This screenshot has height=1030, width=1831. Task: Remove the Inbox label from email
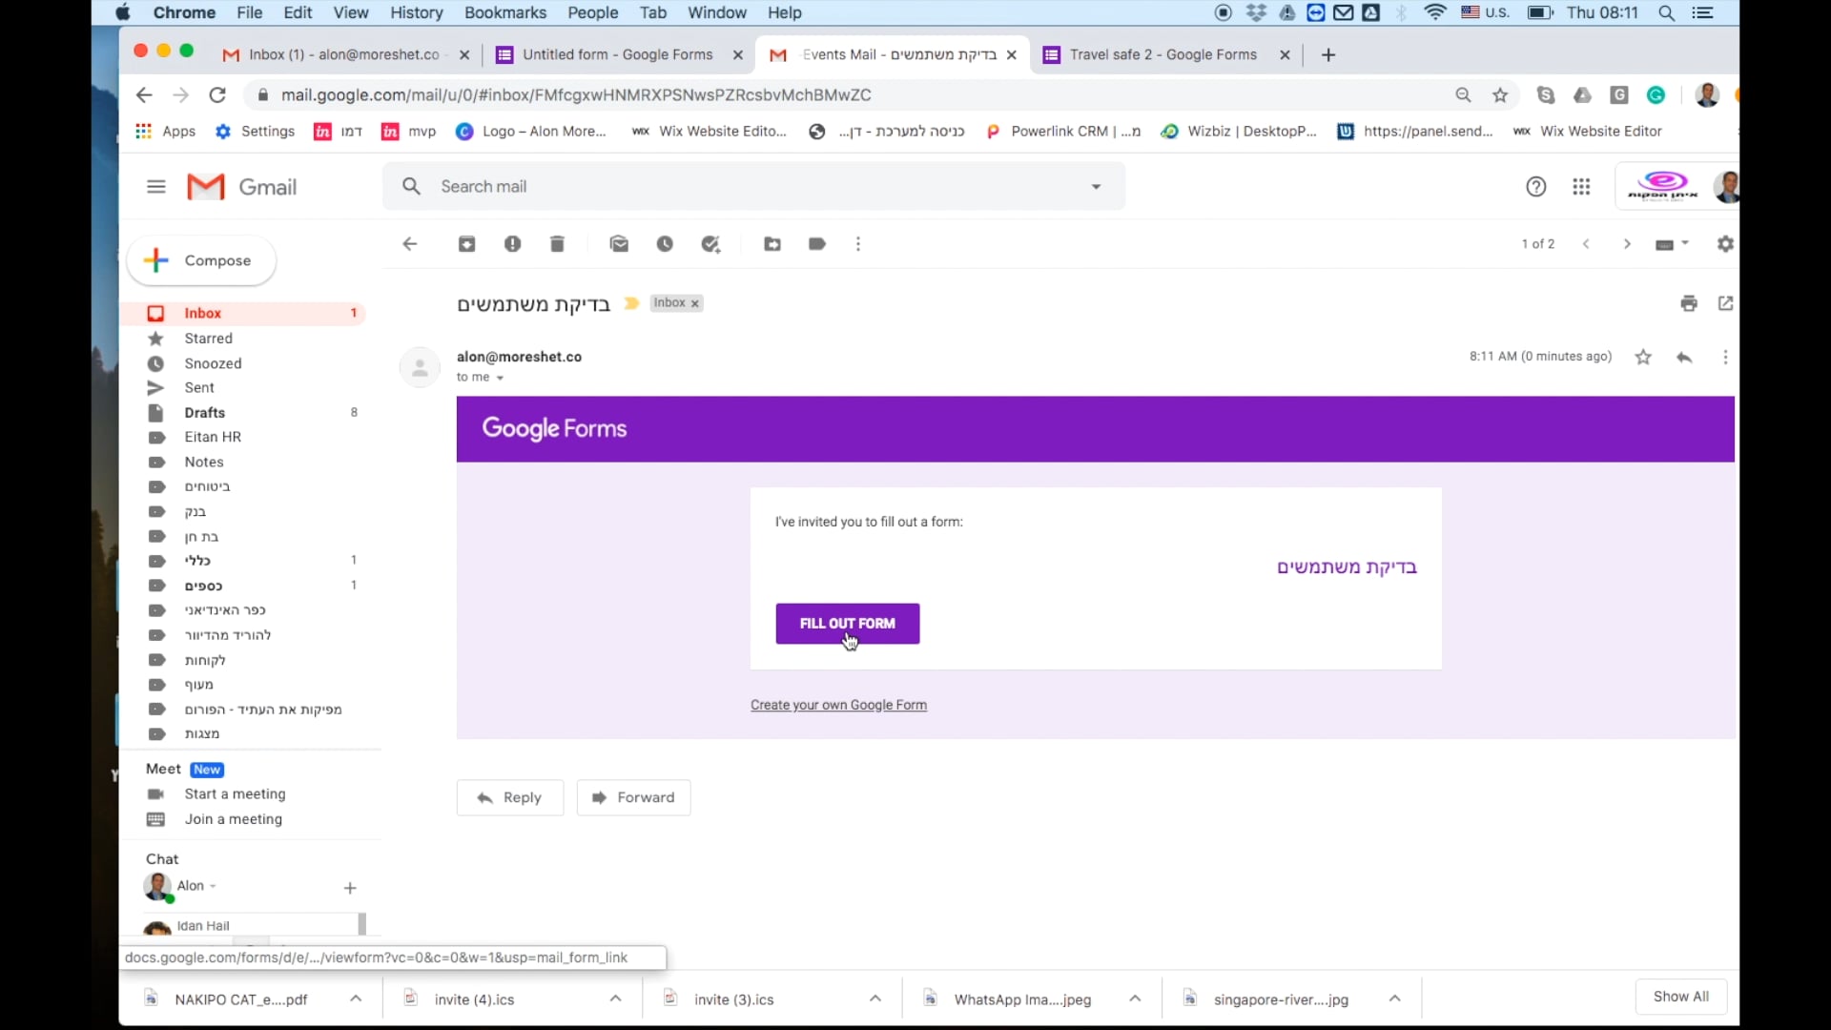coord(695,303)
